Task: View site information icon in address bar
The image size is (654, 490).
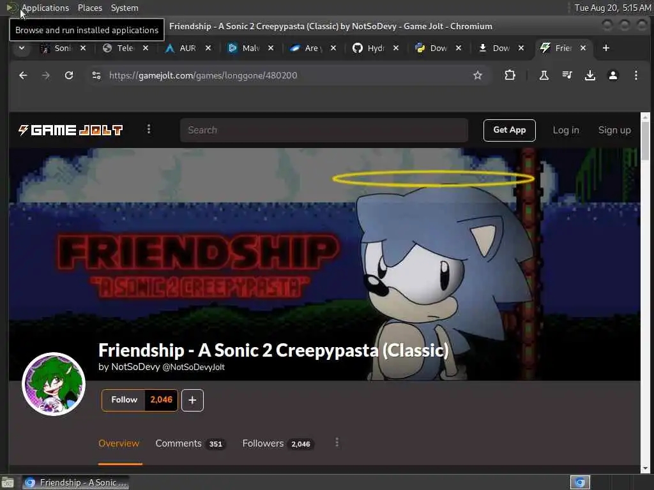Action: point(96,75)
